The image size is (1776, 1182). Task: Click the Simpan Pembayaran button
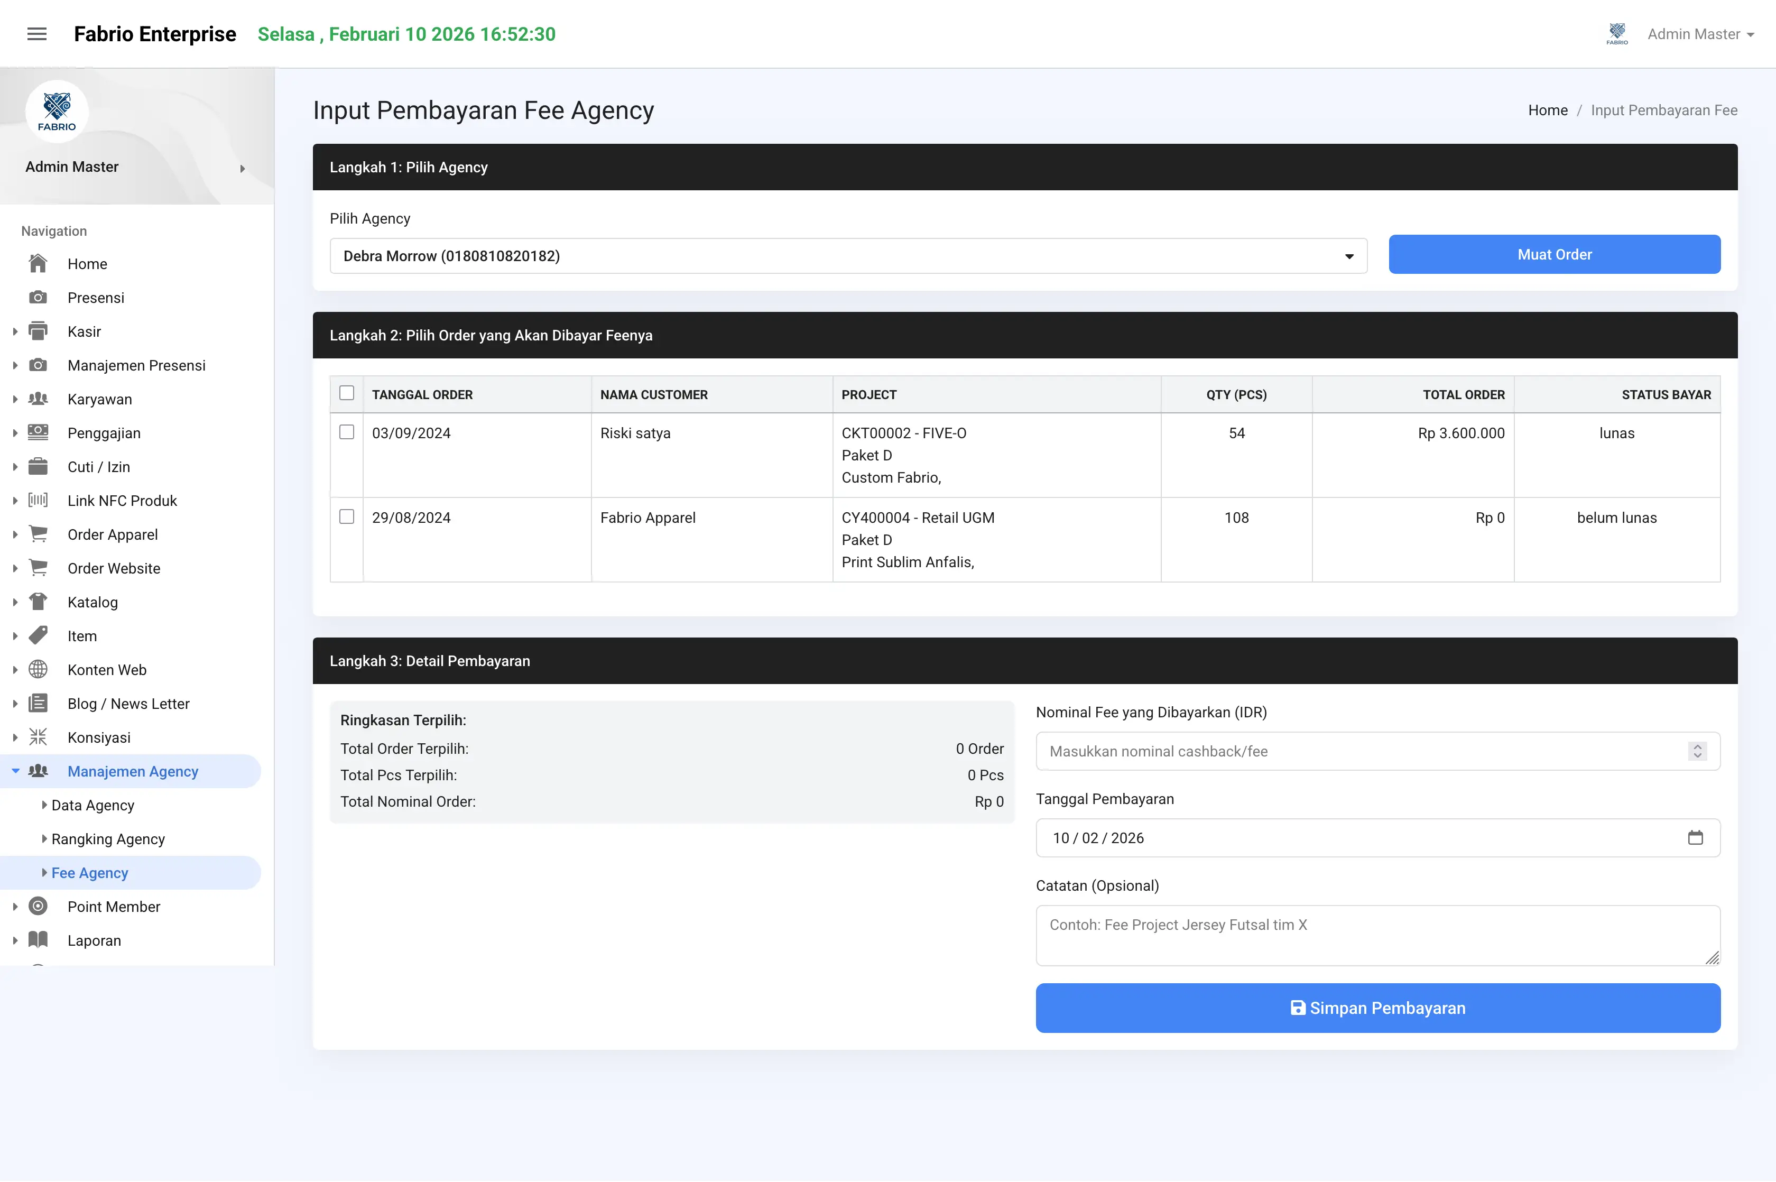point(1378,1008)
